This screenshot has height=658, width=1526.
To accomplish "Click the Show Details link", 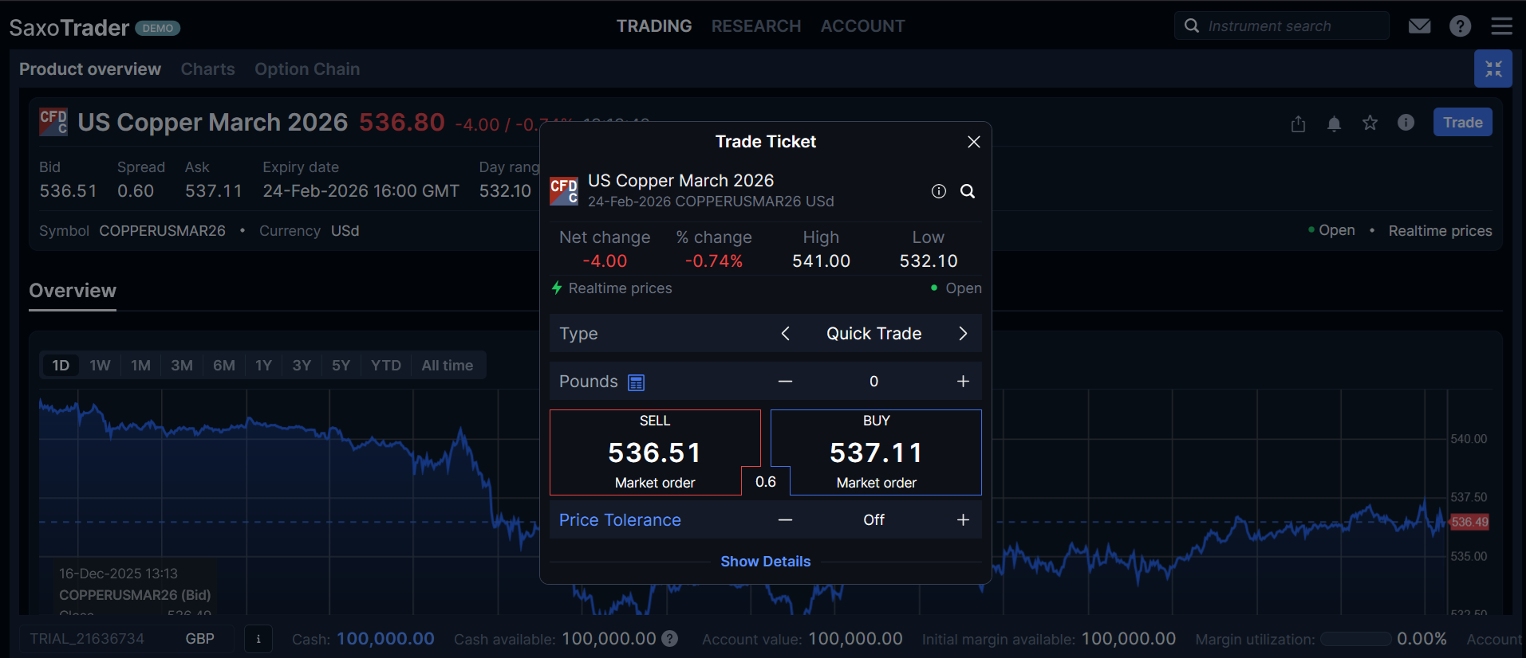I will coord(766,562).
